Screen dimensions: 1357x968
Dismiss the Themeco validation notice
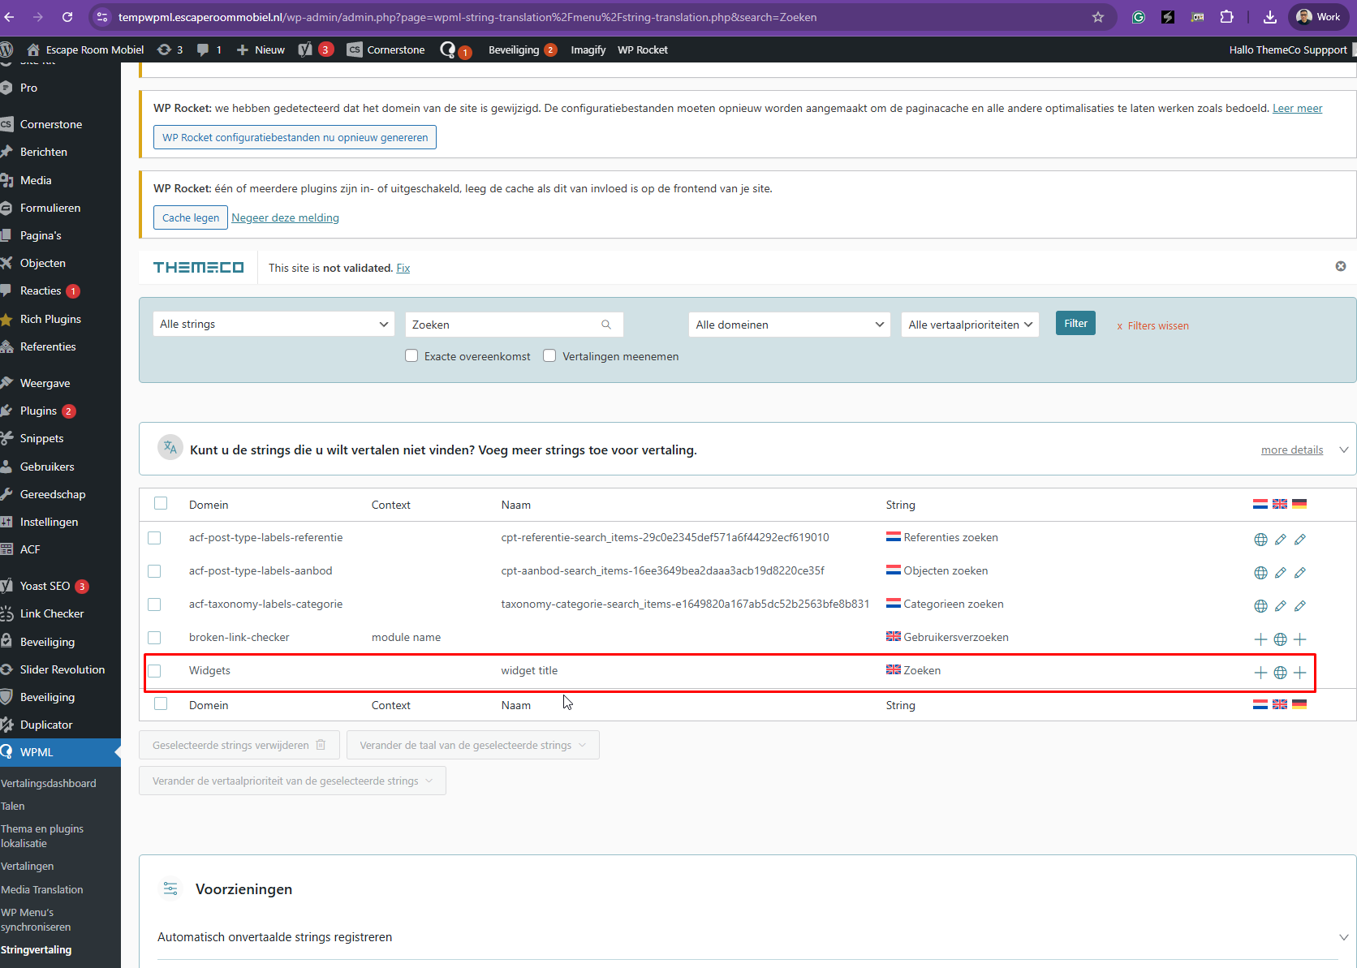coord(1341,266)
